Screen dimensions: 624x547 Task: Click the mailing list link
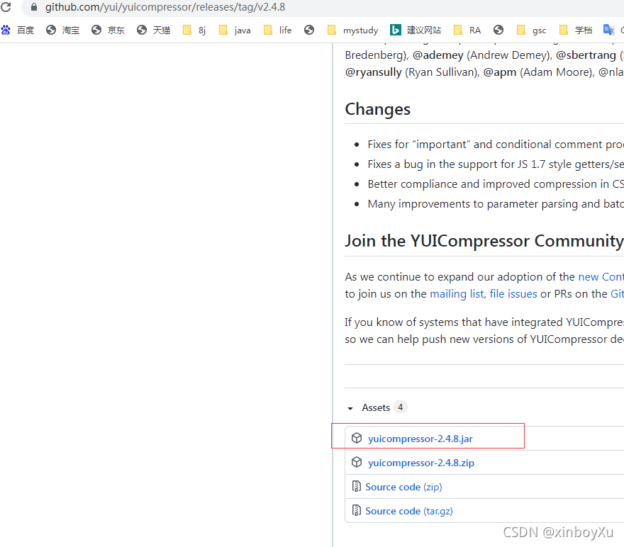coord(455,293)
